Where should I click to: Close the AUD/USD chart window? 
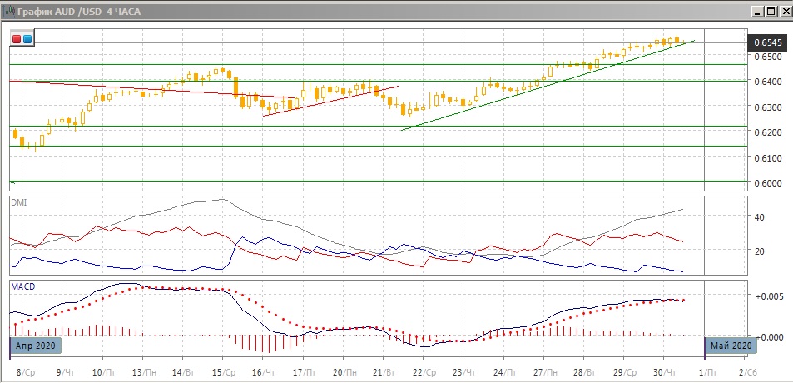click(x=784, y=11)
